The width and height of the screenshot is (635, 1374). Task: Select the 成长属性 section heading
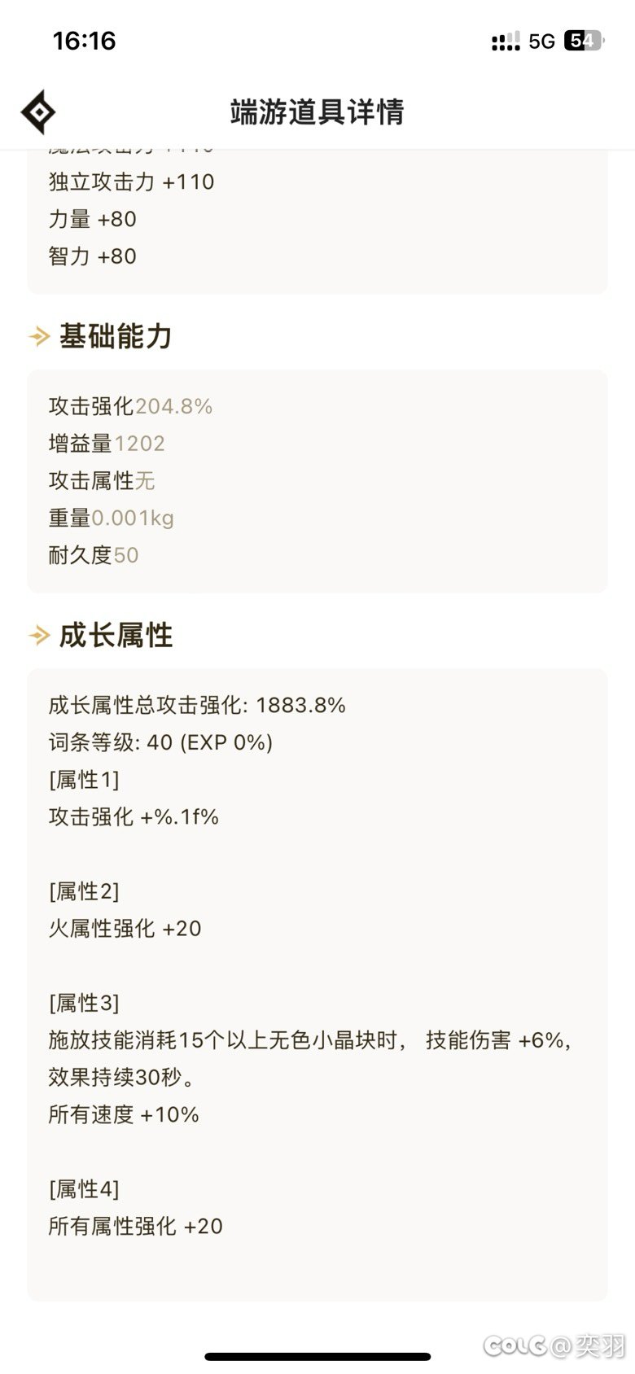coord(116,635)
